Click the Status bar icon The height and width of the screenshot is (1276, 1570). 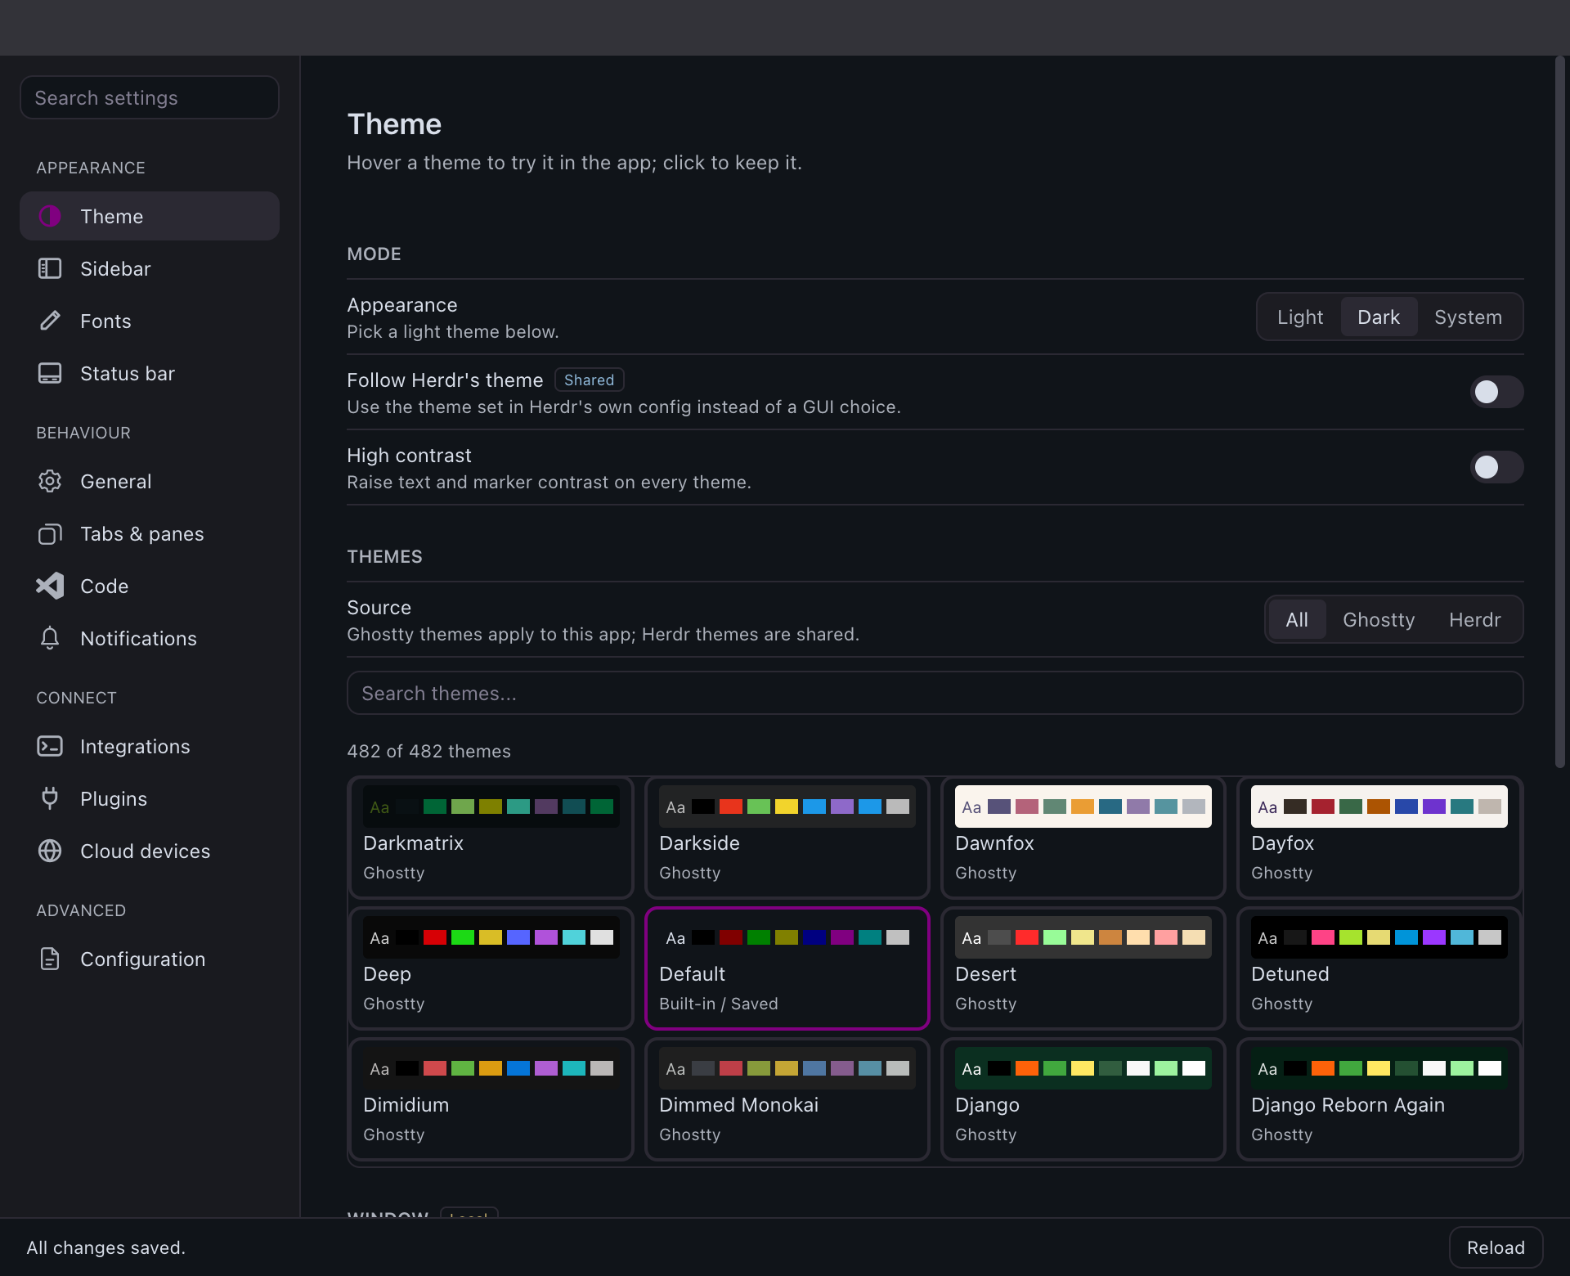click(x=50, y=373)
